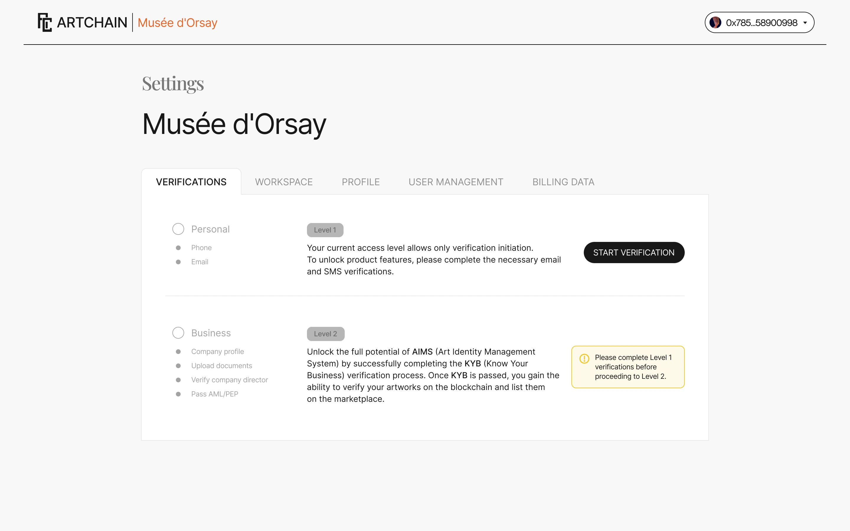Switch to the Verifications tab
This screenshot has height=531, width=850.
coord(191,182)
